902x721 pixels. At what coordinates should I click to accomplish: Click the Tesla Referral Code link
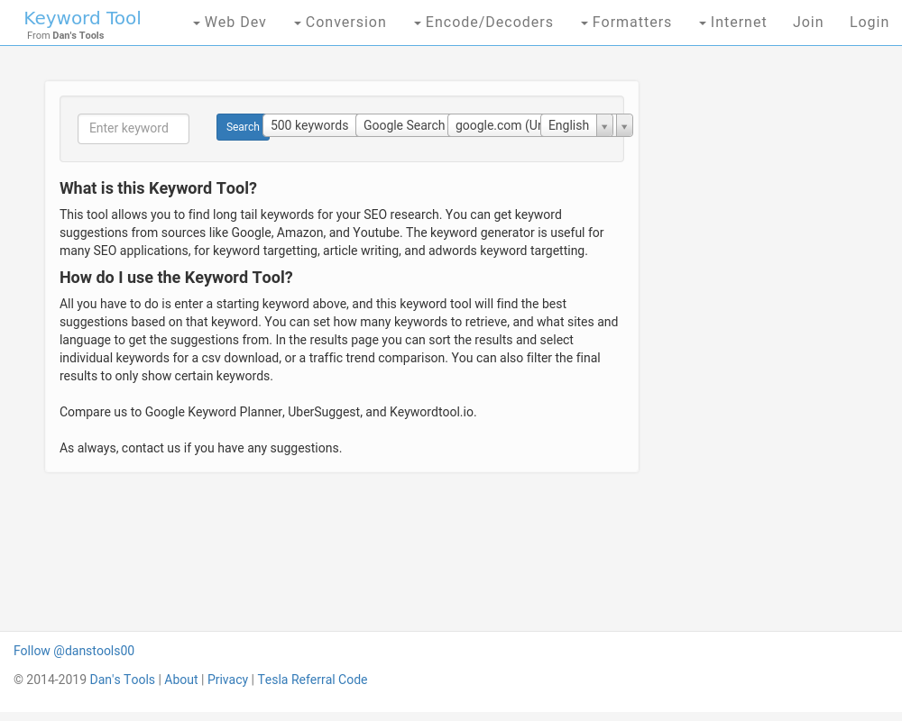[312, 680]
